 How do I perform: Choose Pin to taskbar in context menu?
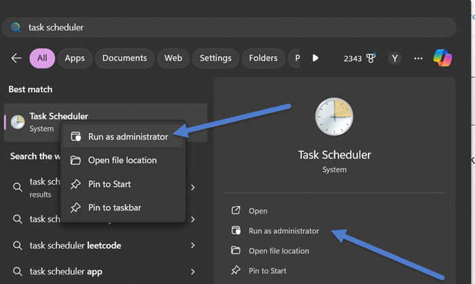coord(115,207)
